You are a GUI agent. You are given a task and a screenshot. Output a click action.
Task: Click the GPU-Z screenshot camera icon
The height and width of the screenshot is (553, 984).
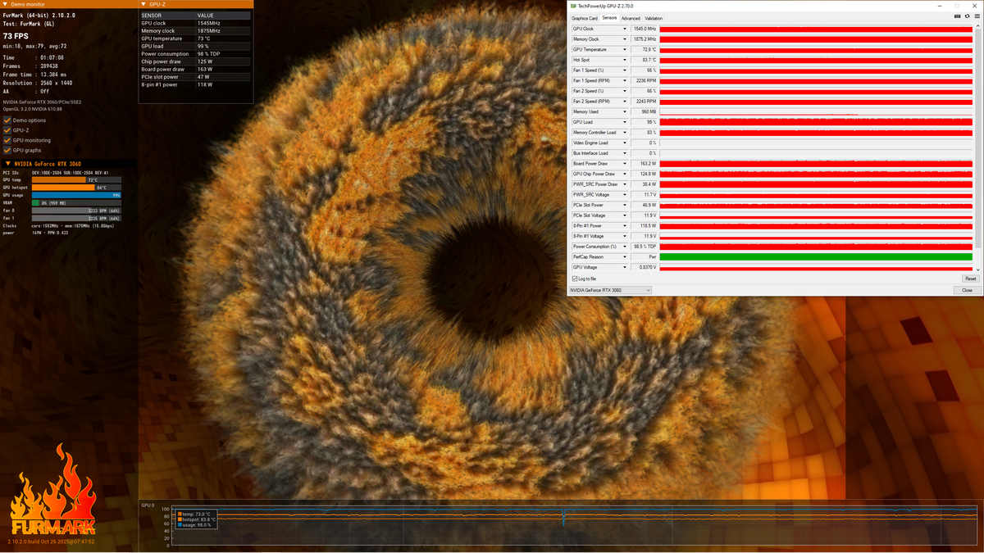tap(957, 16)
